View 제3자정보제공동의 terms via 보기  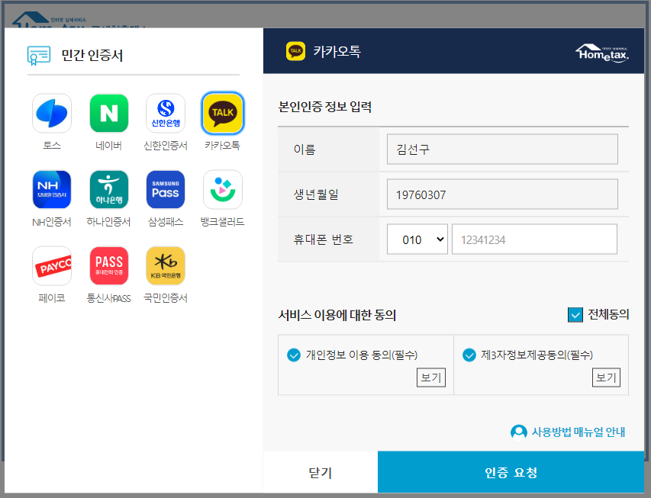click(606, 378)
